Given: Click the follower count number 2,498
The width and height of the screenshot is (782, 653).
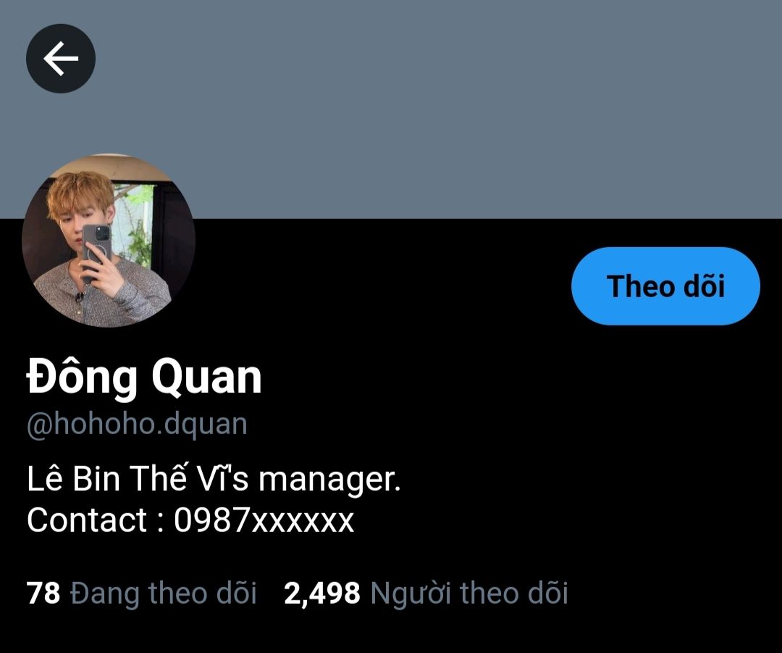Looking at the screenshot, I should [x=321, y=593].
